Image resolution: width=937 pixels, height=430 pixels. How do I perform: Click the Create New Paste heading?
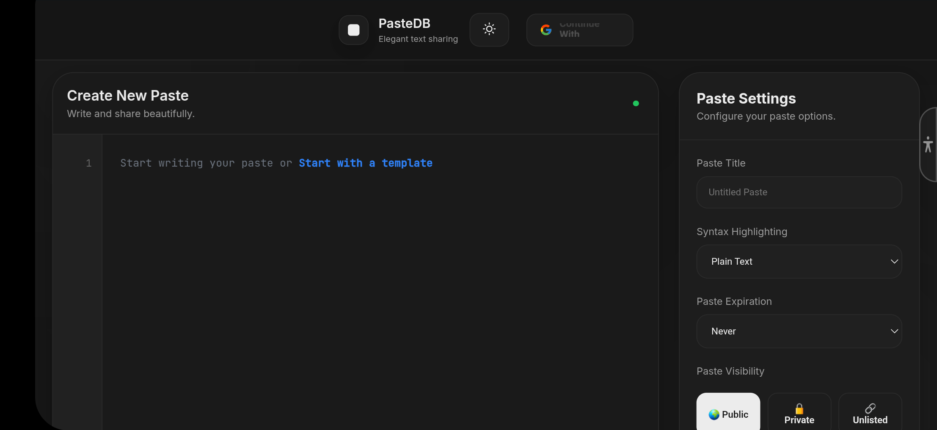click(128, 96)
